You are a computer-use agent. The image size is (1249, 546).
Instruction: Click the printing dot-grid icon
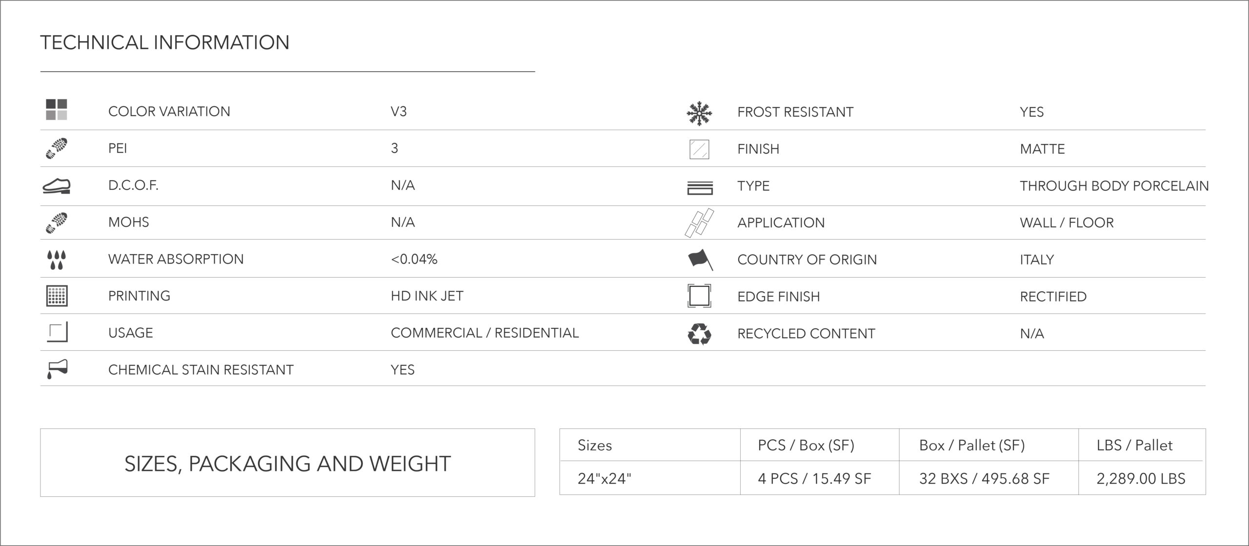pos(57,296)
